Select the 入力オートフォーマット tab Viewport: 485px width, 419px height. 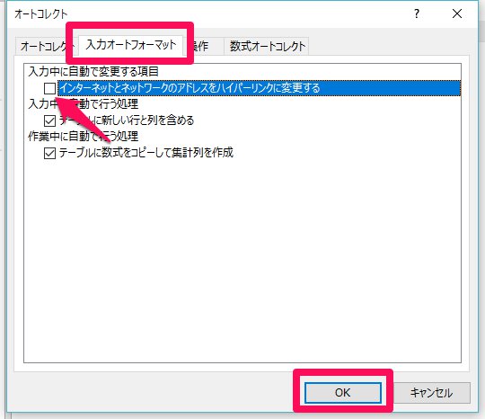coord(131,45)
